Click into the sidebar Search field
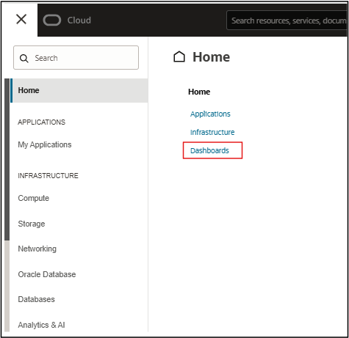 coord(76,58)
